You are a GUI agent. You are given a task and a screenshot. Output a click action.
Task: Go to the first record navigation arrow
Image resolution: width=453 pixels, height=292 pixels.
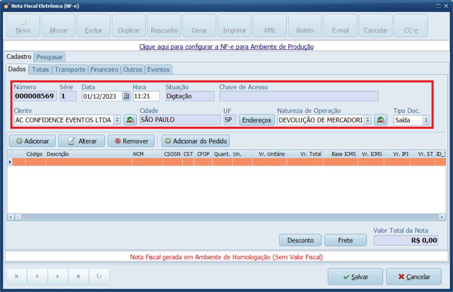point(17,277)
